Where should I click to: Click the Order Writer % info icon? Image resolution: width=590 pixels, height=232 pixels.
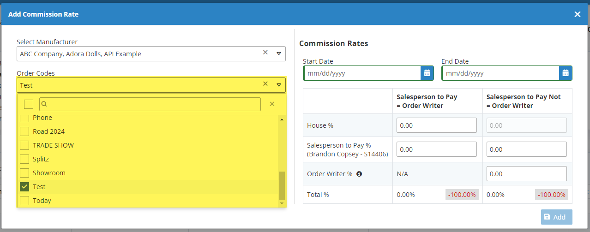click(x=359, y=174)
